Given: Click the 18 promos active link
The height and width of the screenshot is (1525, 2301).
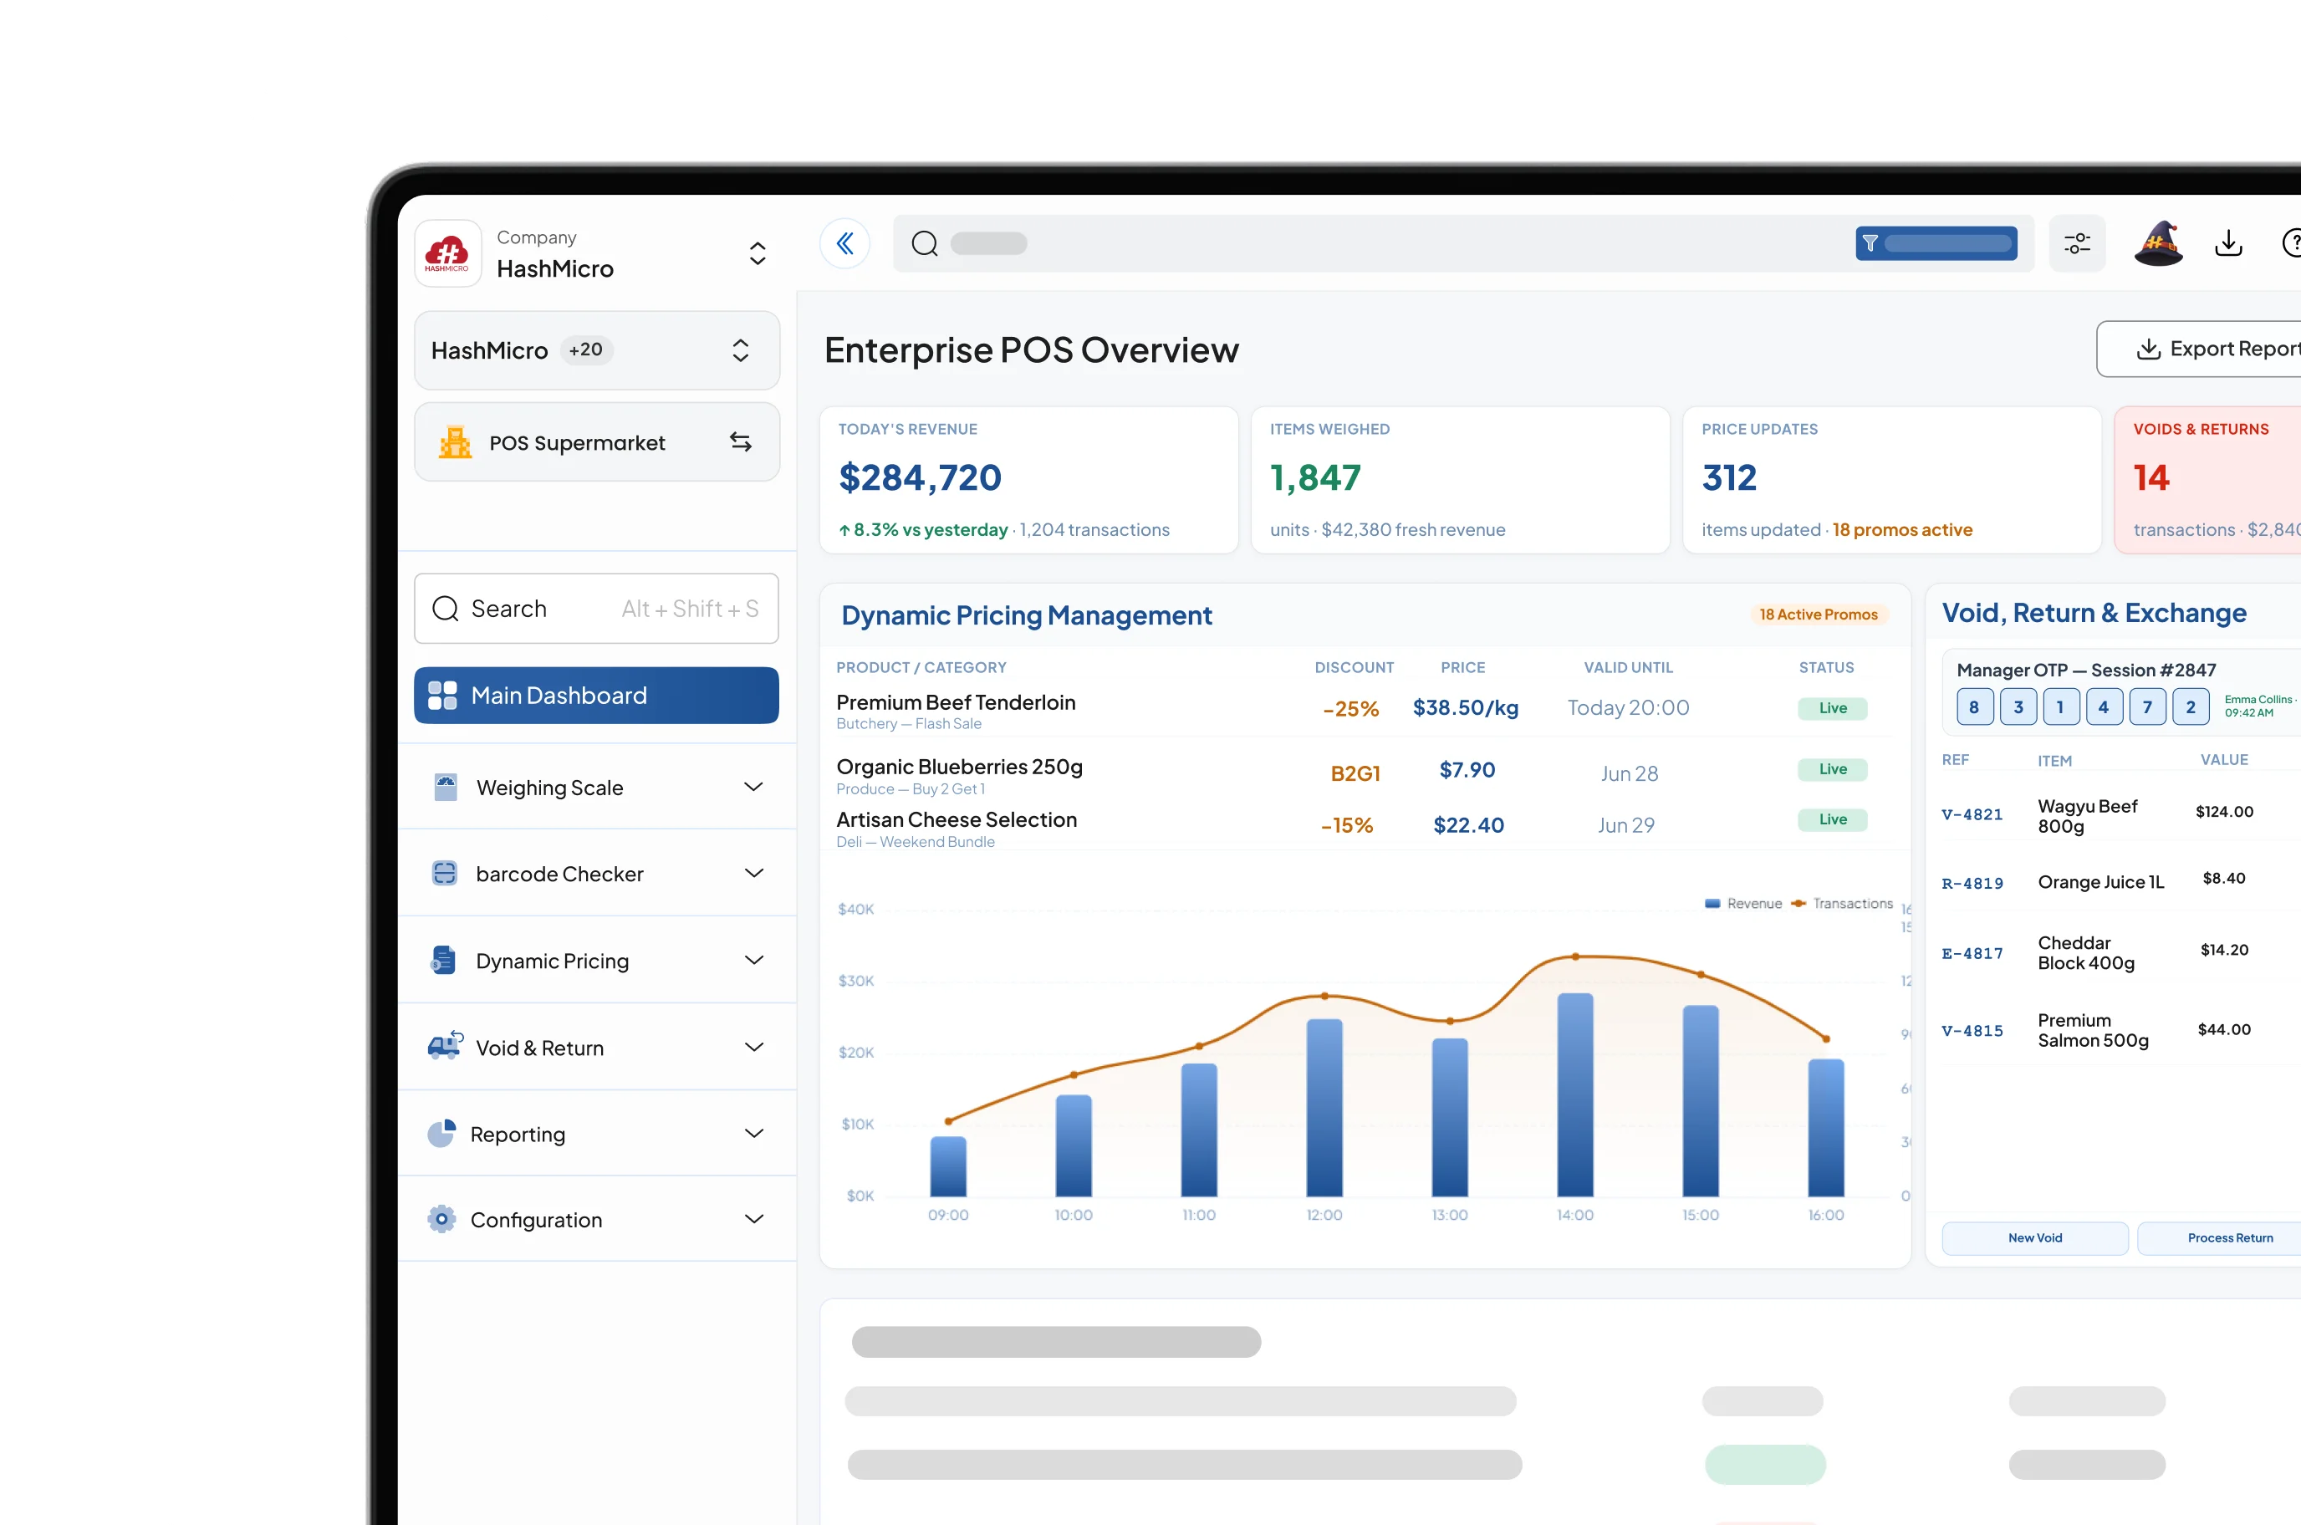Looking at the screenshot, I should point(1902,529).
